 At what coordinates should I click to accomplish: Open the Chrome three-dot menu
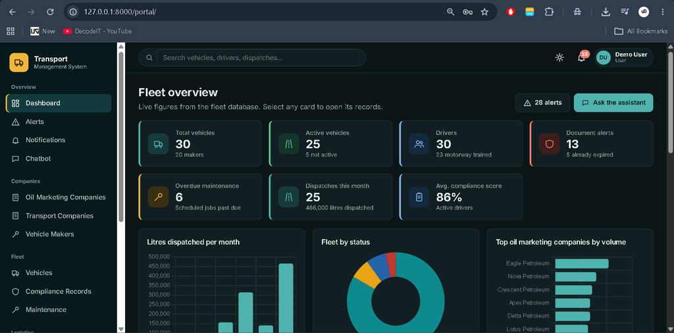click(x=662, y=12)
